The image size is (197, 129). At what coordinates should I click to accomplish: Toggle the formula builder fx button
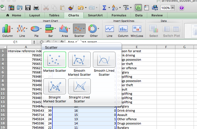(x=139, y=8)
